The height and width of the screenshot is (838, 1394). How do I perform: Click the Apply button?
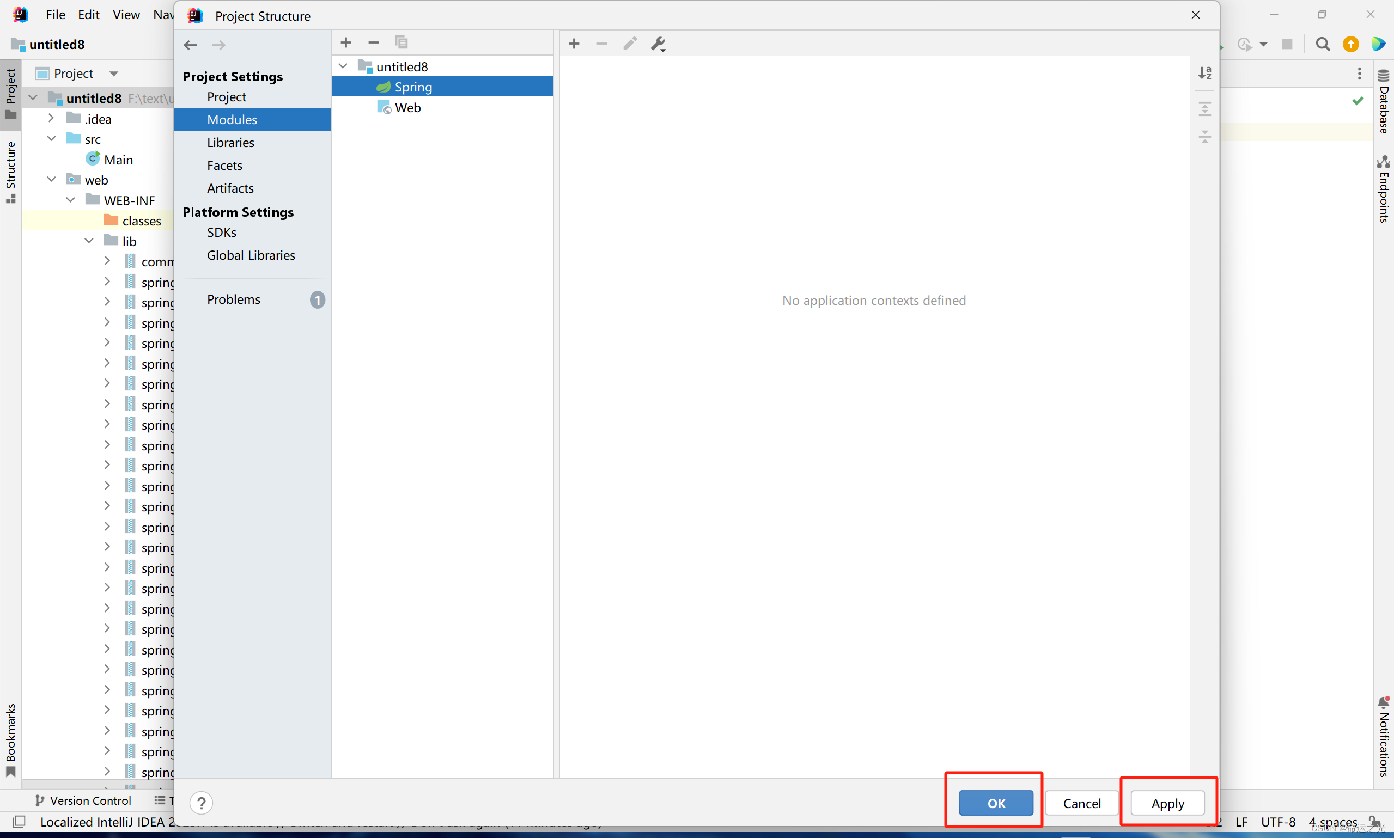click(1167, 803)
